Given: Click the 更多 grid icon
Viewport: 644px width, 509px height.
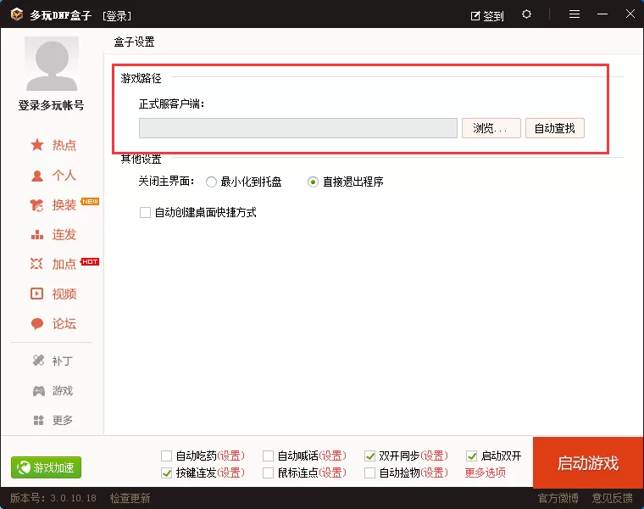Looking at the screenshot, I should (x=39, y=420).
